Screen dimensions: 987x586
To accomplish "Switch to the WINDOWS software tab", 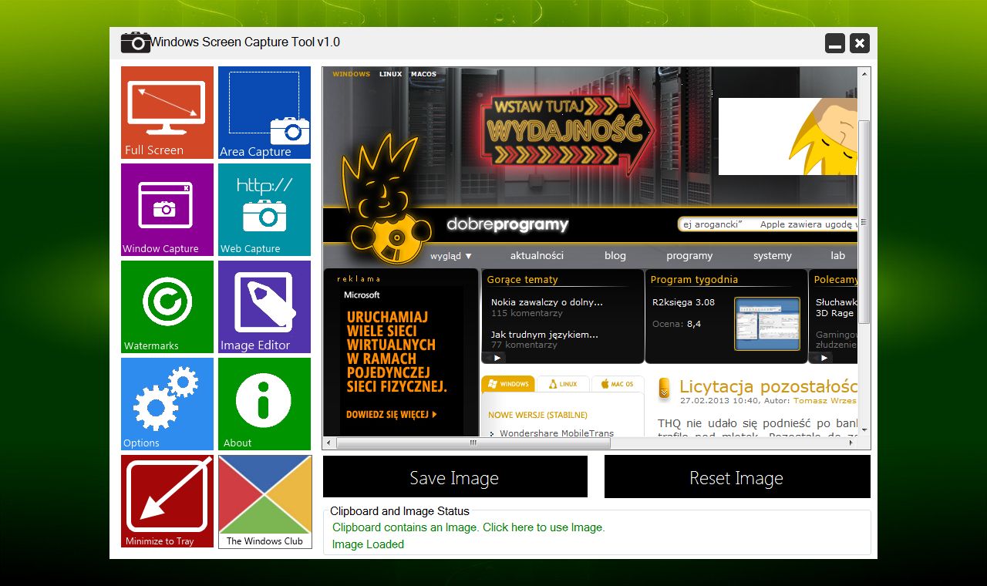I will pos(509,384).
